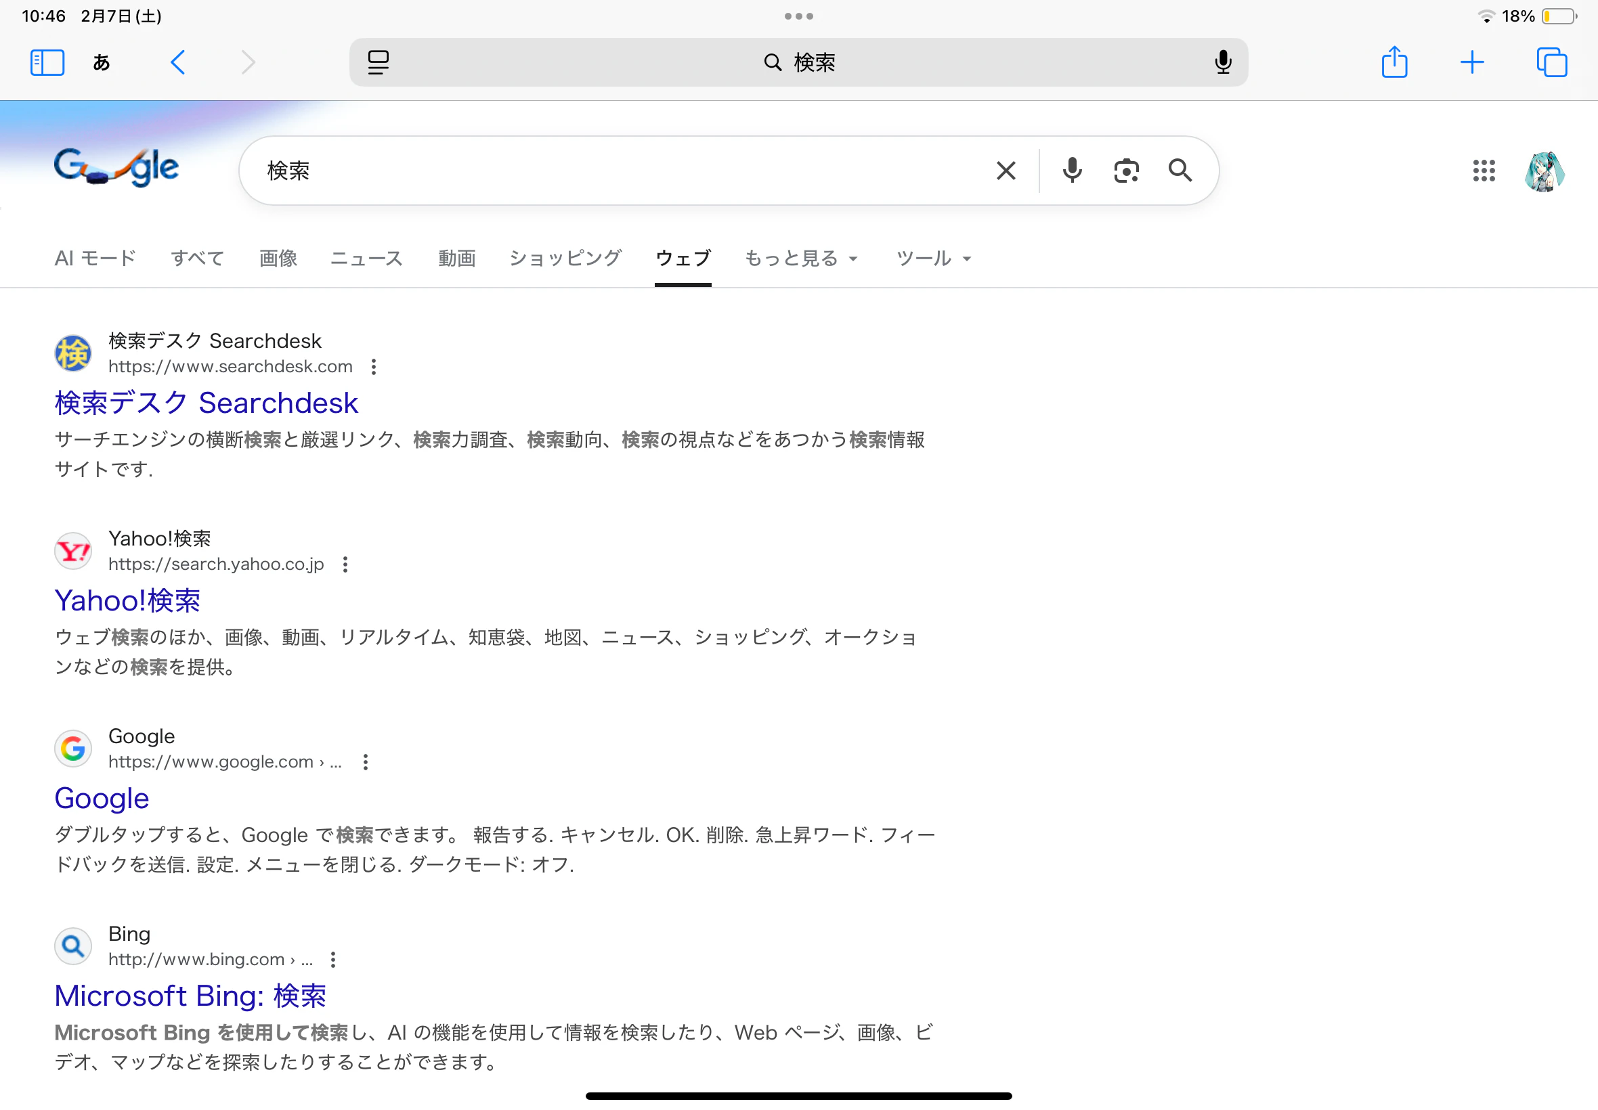
Task: Open the Google result title link
Action: (x=102, y=798)
